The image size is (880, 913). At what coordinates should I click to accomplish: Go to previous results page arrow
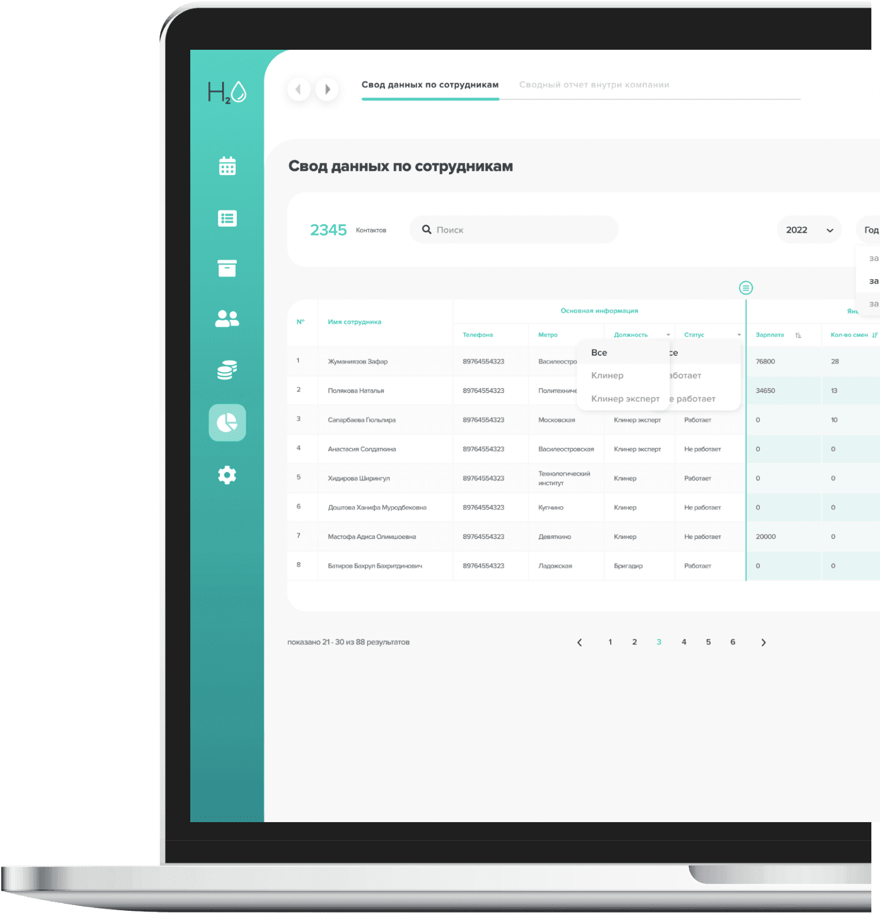coord(579,643)
